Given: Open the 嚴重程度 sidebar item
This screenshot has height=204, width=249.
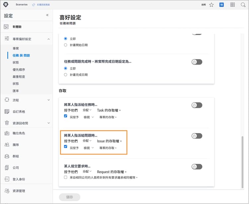Looking at the screenshot, I should click(19, 77).
